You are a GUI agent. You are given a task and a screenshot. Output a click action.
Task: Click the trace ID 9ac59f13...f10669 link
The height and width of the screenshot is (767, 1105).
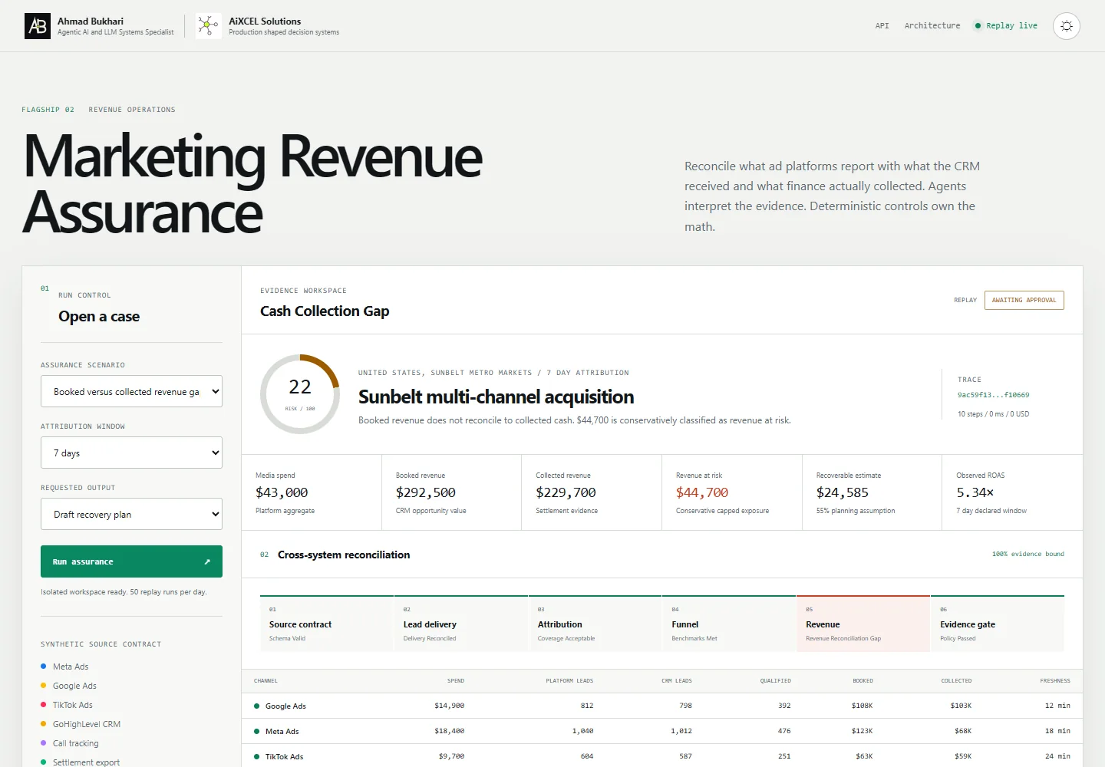(993, 395)
